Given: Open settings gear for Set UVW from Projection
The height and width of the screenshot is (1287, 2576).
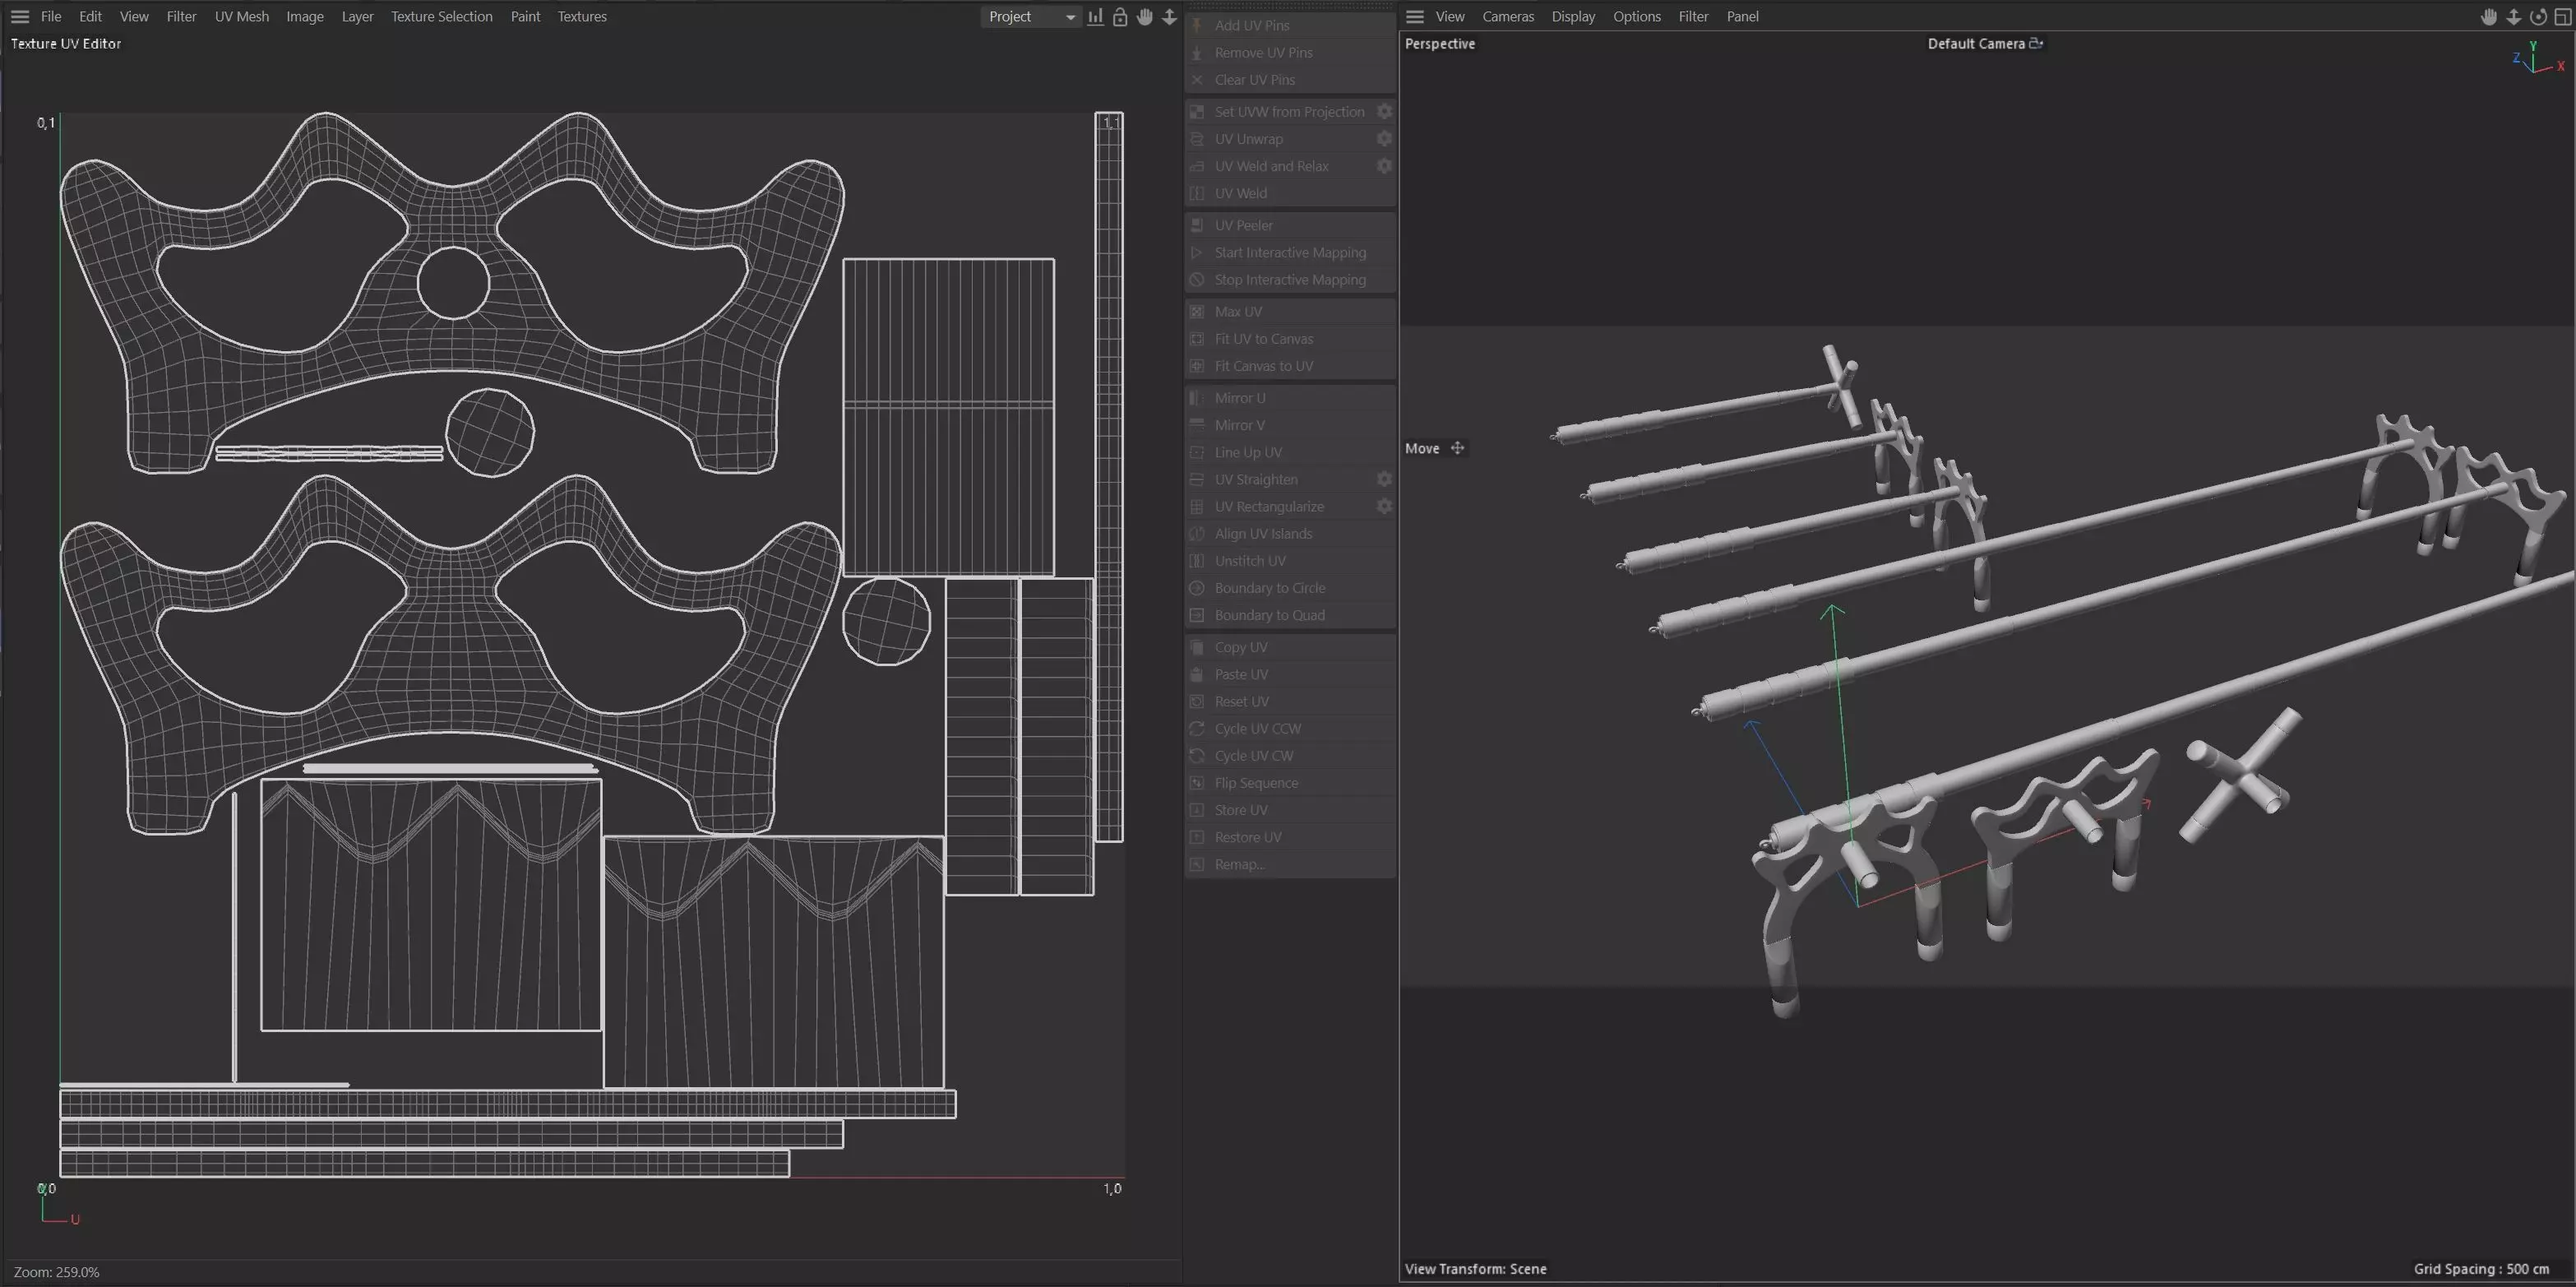Looking at the screenshot, I should tap(1384, 111).
